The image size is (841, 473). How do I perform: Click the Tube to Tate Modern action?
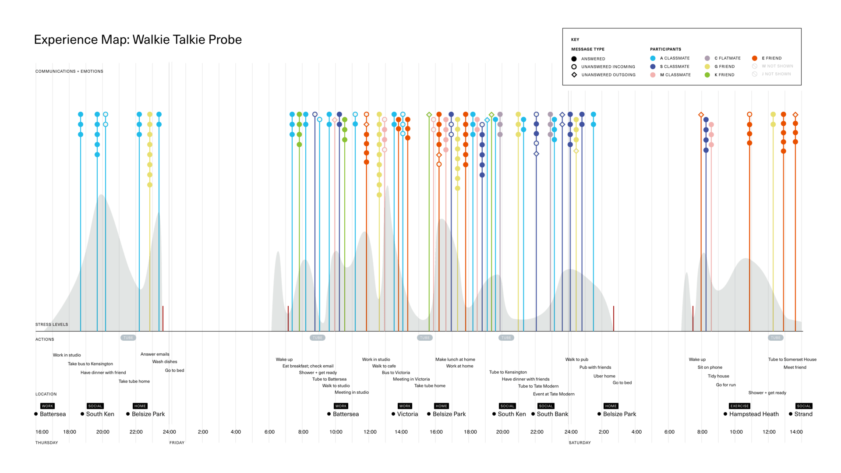click(538, 386)
